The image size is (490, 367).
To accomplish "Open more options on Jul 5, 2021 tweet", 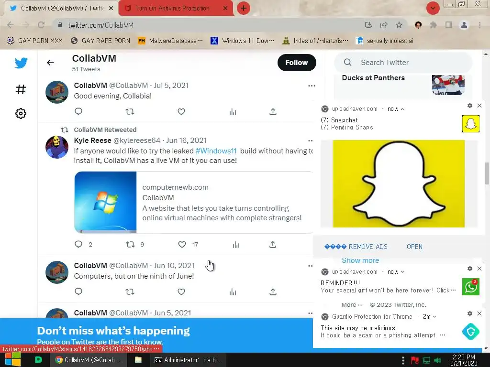I will tap(312, 86).
